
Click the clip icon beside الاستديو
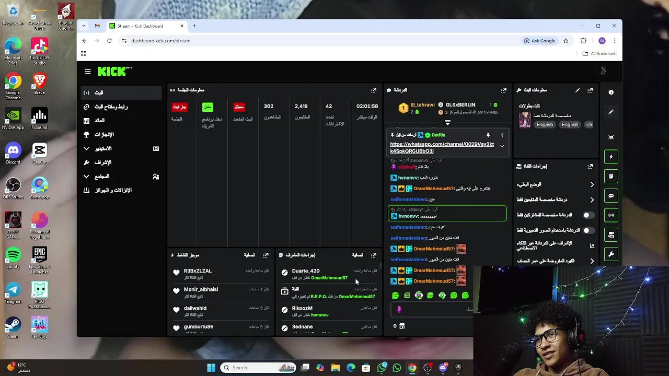coord(156,149)
